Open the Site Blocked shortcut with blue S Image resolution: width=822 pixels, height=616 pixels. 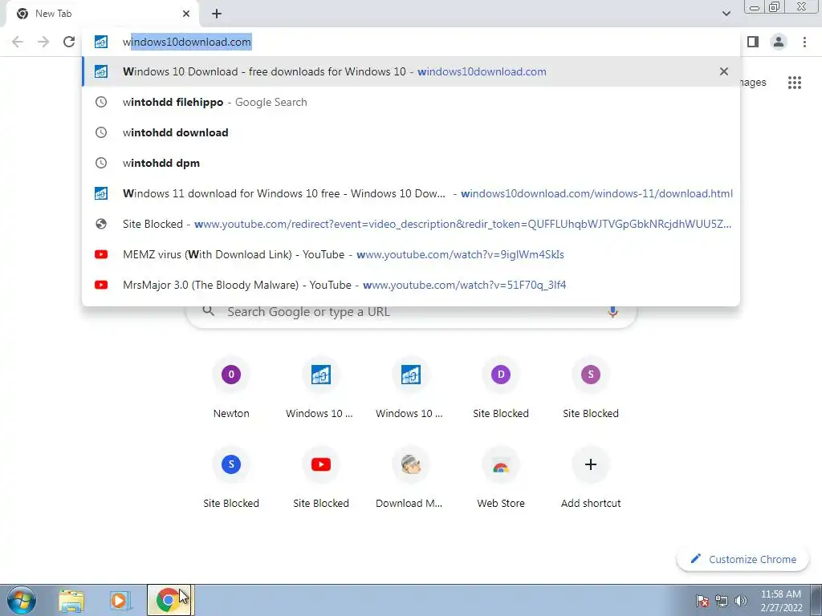pos(231,478)
